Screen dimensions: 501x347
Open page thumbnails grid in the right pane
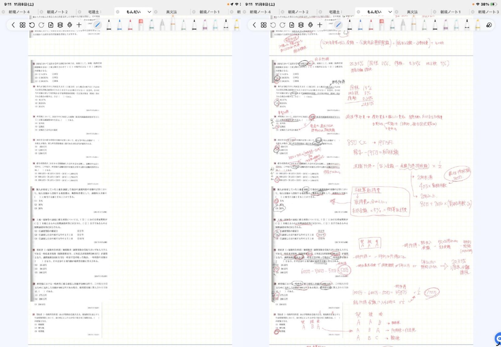pyautogui.click(x=264, y=25)
